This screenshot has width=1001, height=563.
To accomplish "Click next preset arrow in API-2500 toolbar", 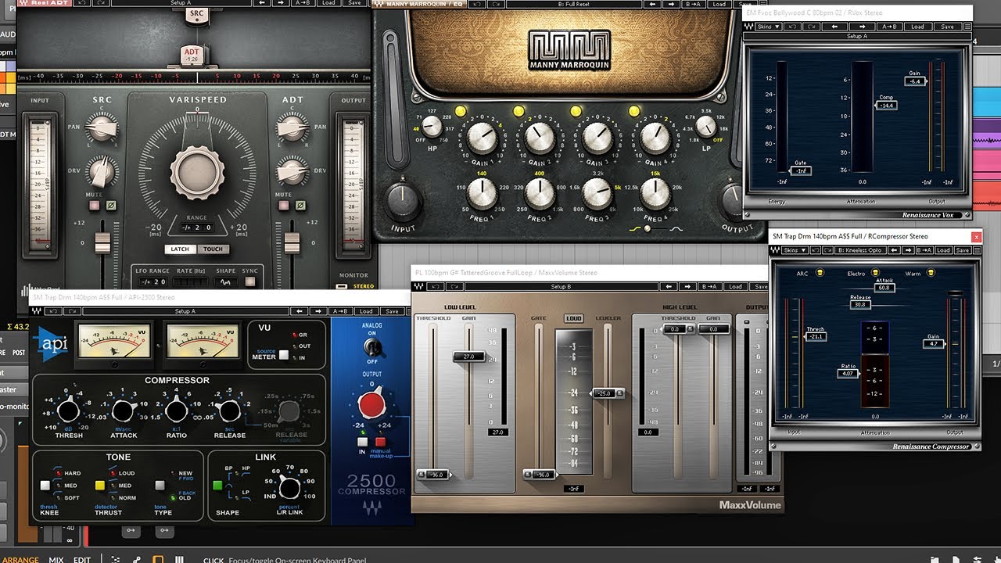I will (x=318, y=311).
